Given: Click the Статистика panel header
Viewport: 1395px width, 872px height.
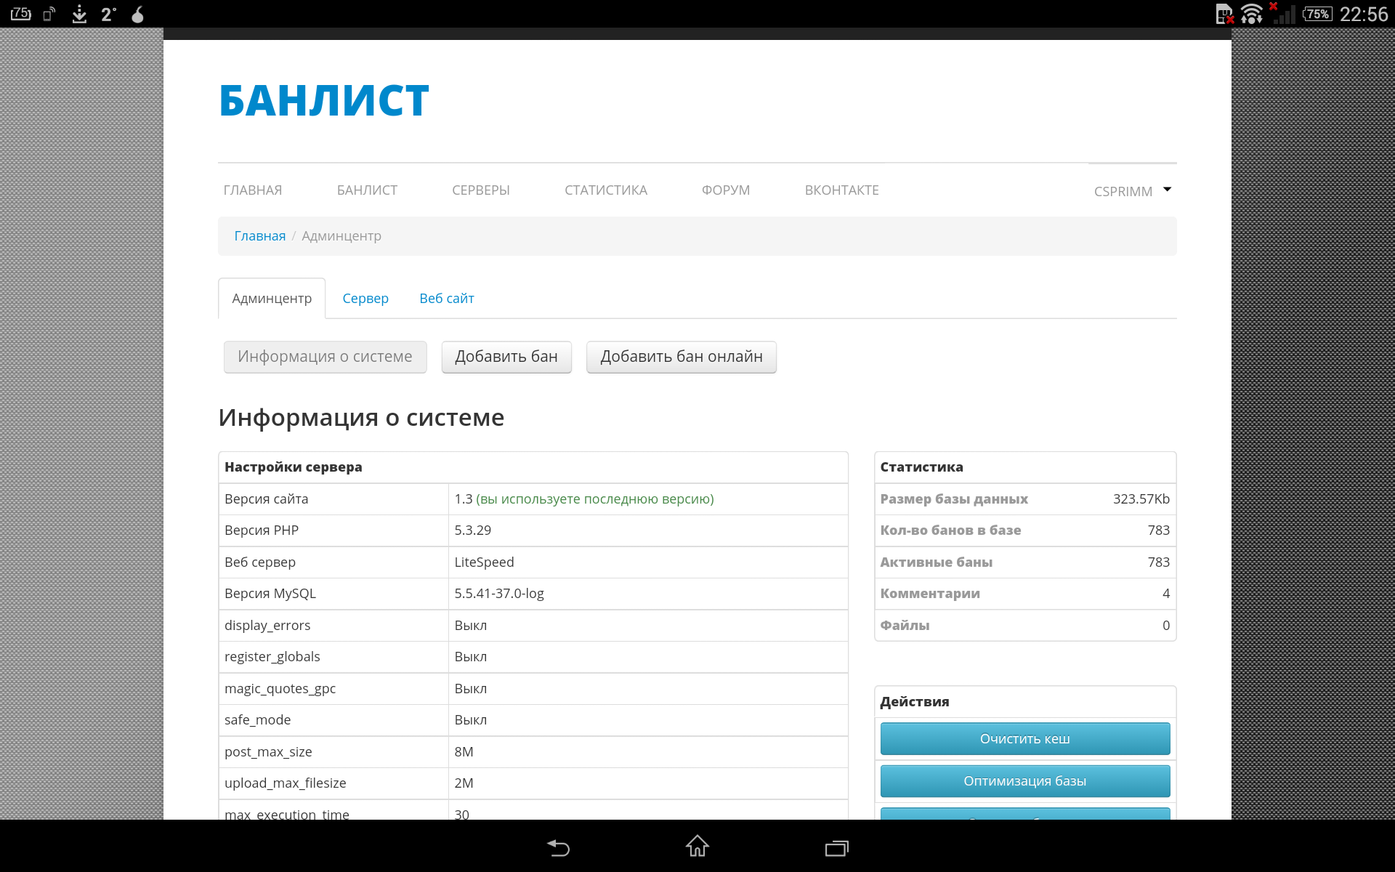Looking at the screenshot, I should click(922, 467).
